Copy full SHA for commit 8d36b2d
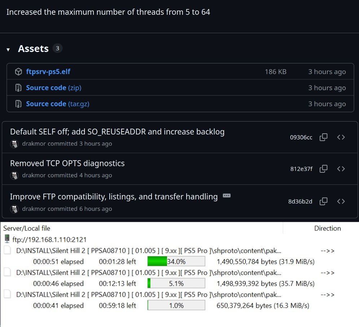 [x=324, y=201]
